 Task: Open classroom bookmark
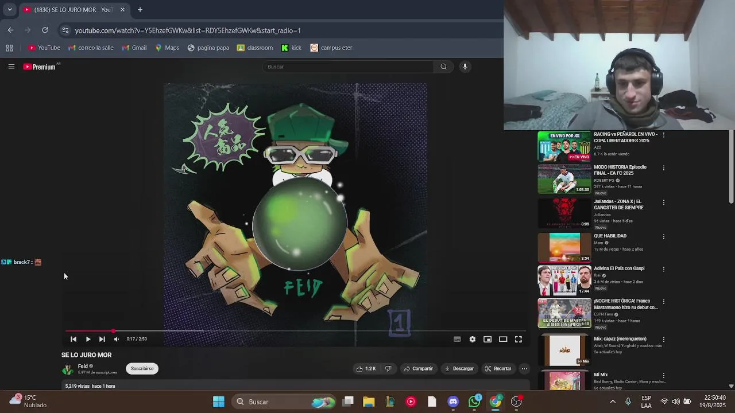tap(255, 48)
